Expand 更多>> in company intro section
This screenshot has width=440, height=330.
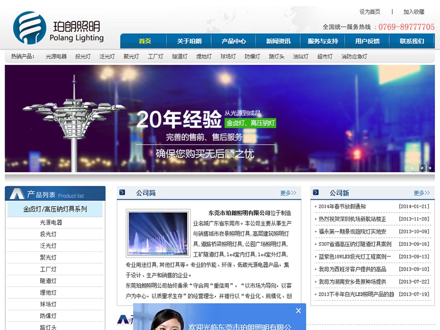pyautogui.click(x=288, y=193)
